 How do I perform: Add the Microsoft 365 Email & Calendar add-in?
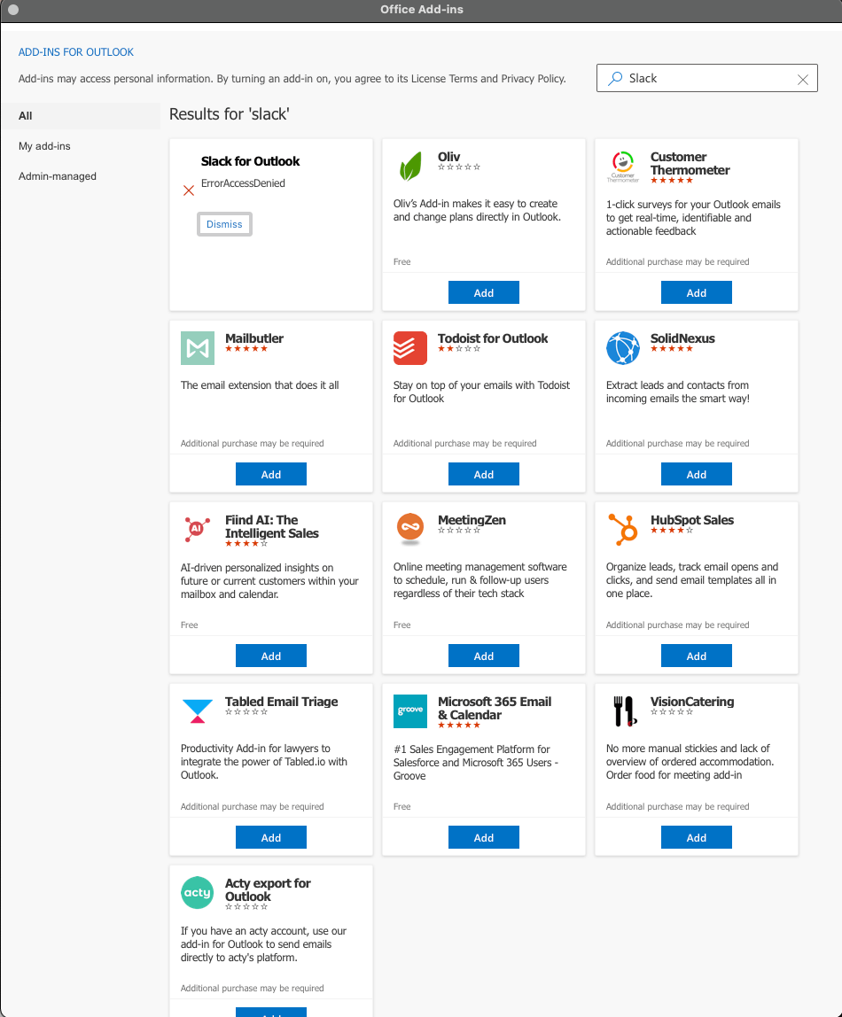(484, 837)
